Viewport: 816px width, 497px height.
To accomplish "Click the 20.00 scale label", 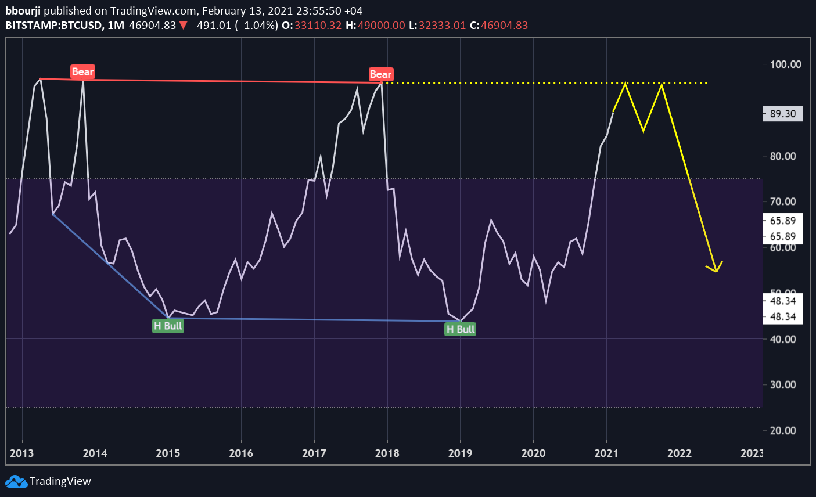I will click(x=783, y=431).
